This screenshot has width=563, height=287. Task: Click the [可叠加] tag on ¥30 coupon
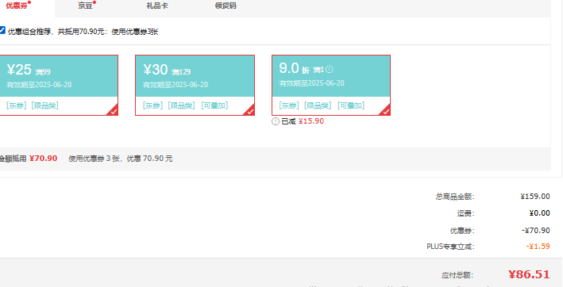click(x=214, y=105)
